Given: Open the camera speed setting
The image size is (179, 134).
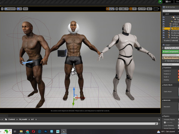Looking at the screenshot, I should [149, 9].
